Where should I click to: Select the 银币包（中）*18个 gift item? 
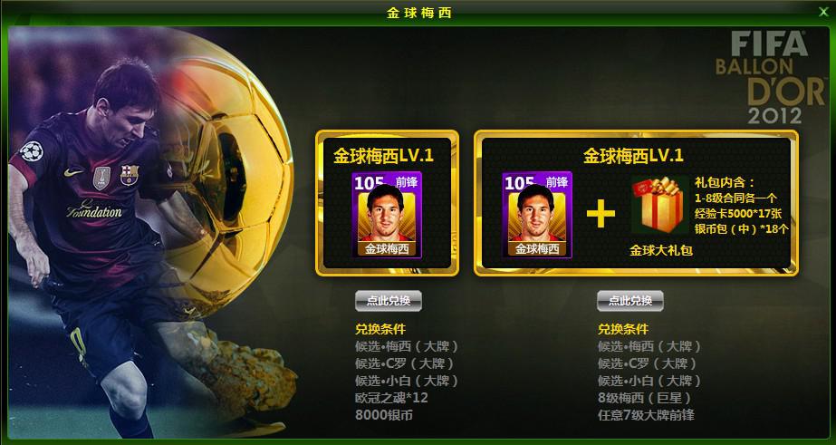742,229
